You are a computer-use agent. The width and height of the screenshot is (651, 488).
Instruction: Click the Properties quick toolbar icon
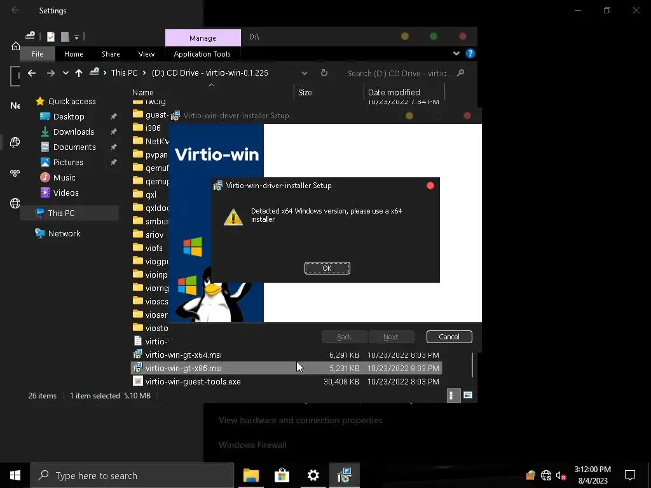point(51,36)
